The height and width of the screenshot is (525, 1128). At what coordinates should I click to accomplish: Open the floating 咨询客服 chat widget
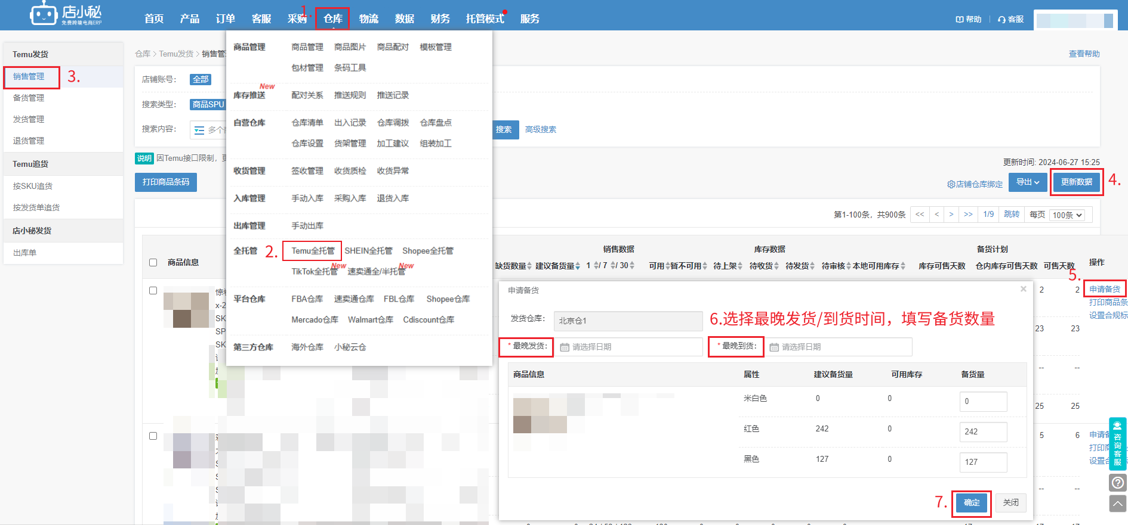click(1118, 444)
